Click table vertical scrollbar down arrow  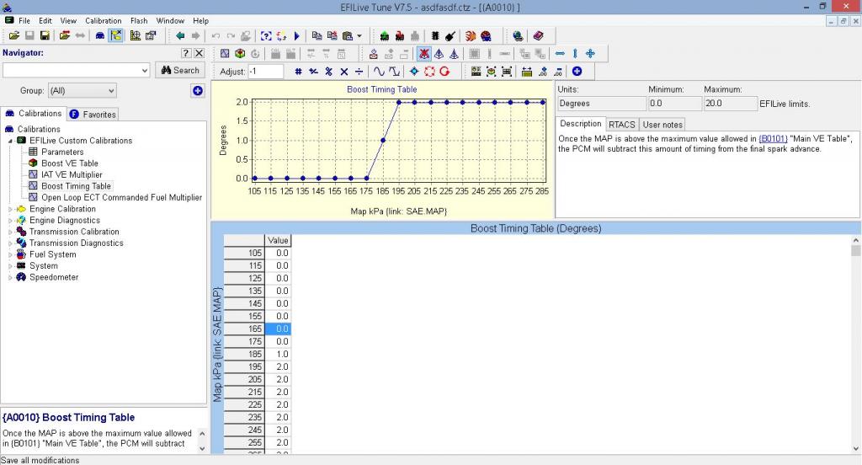856,448
